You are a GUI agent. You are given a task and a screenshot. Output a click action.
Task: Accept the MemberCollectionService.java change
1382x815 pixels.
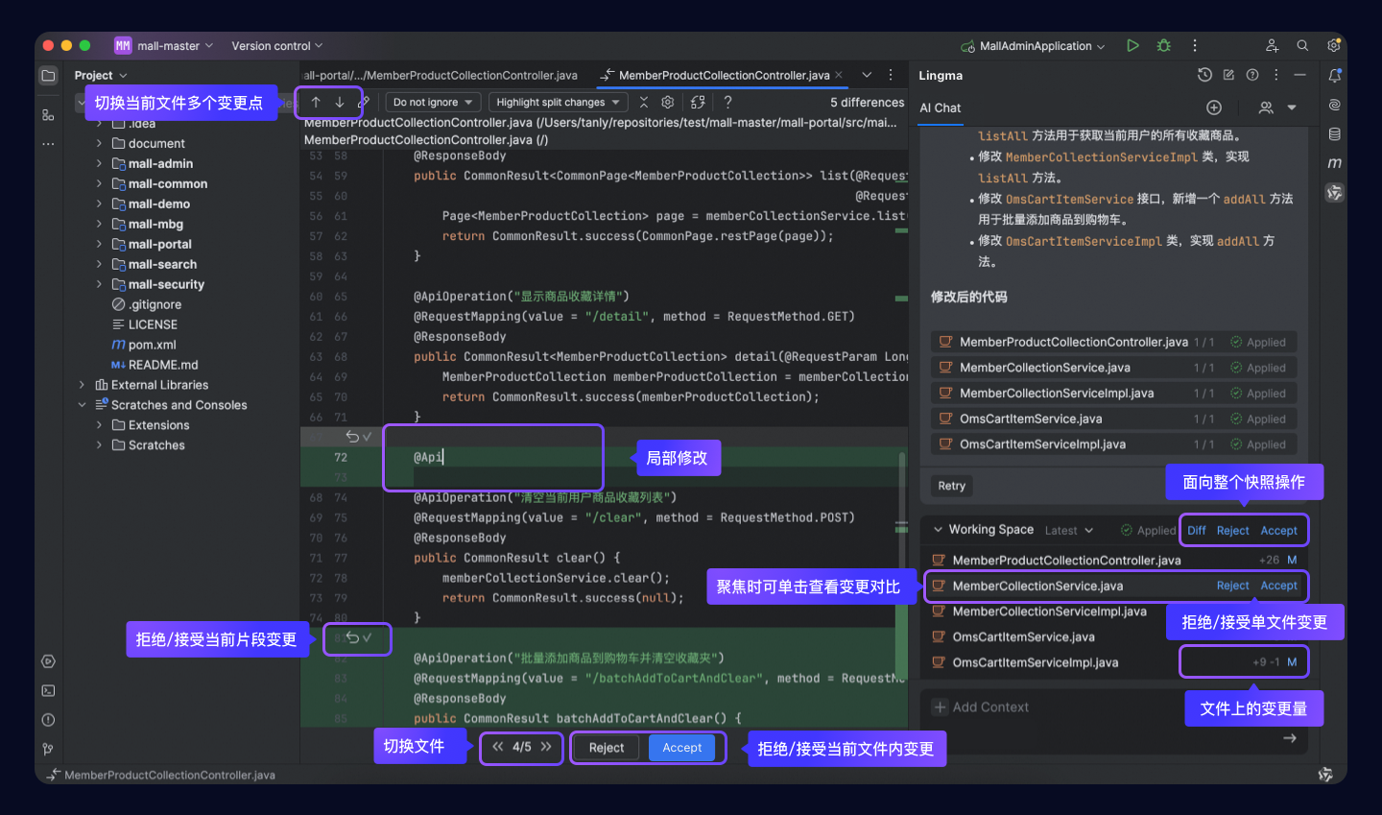(x=1279, y=586)
